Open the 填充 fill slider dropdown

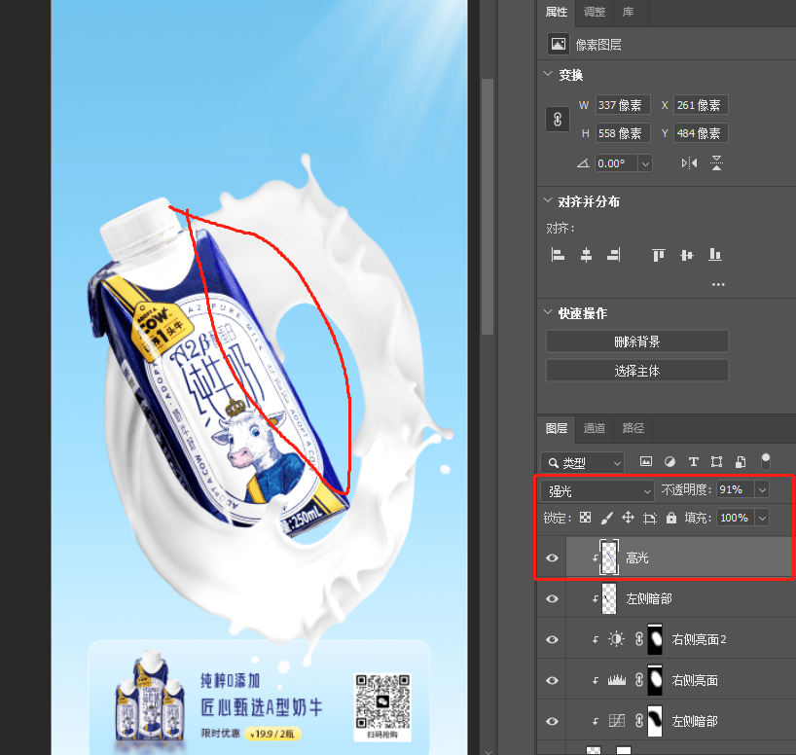pos(762,518)
